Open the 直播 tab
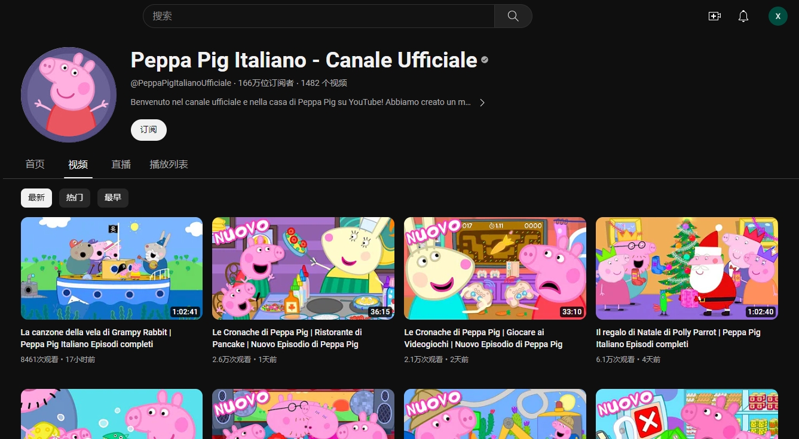This screenshot has height=439, width=799. click(121, 164)
